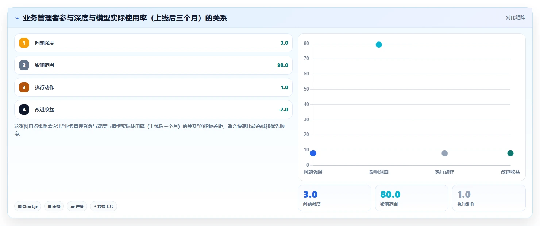The image size is (540, 226).
Task: Select the Chart.js tag chip
Action: point(28,206)
